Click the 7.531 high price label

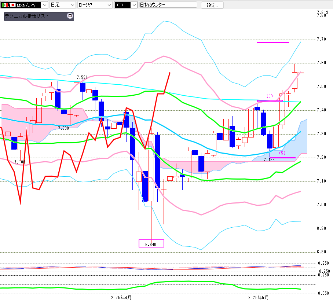(x=82, y=77)
